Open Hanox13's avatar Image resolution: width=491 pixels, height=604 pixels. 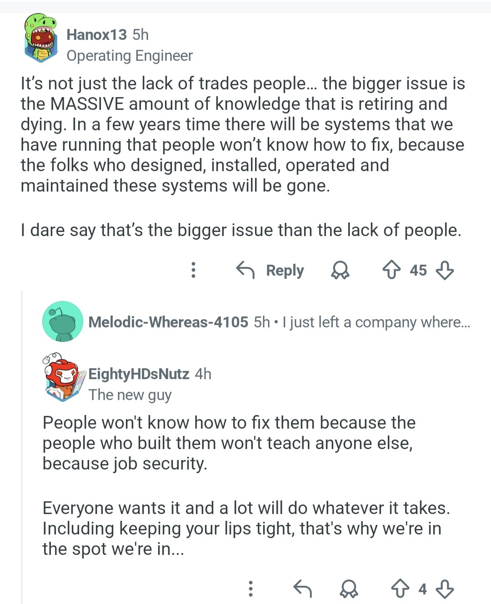(40, 38)
